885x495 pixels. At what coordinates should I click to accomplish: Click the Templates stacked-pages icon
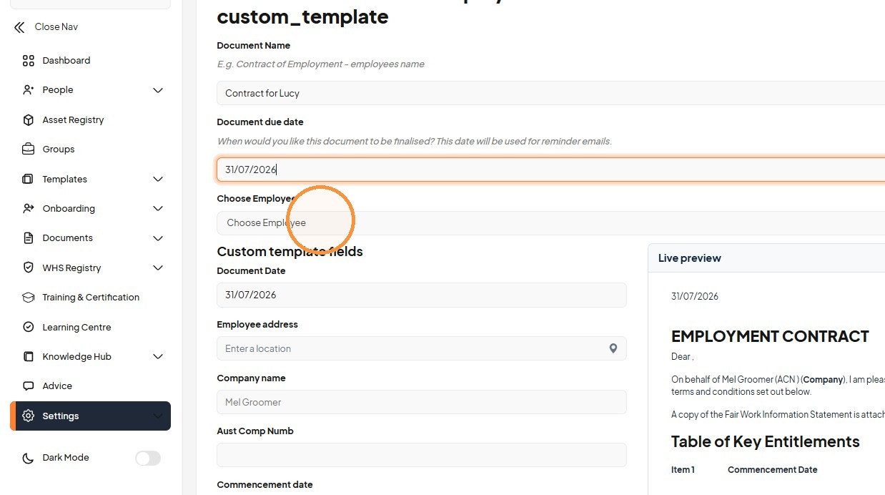click(29, 180)
